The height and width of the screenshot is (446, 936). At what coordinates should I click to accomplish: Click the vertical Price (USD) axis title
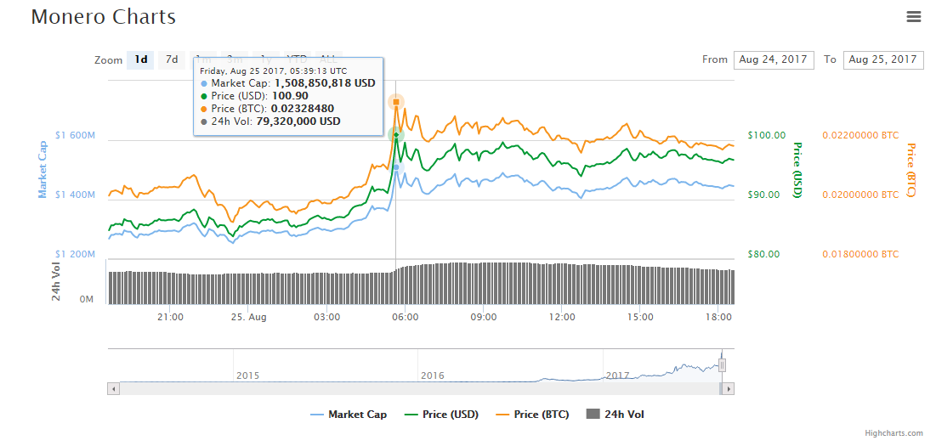pyautogui.click(x=797, y=170)
